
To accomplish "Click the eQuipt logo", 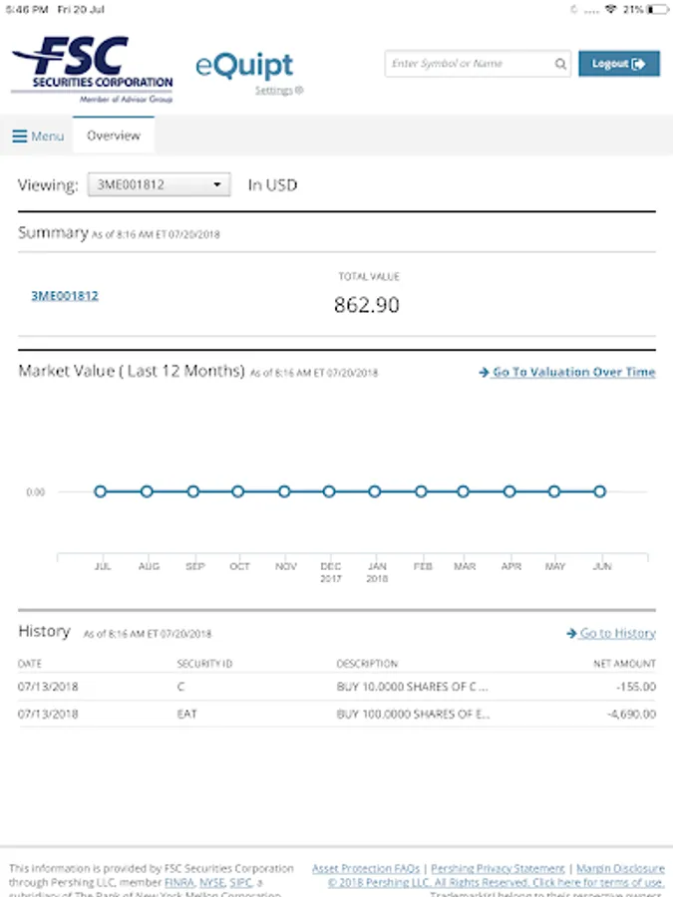I will point(244,68).
